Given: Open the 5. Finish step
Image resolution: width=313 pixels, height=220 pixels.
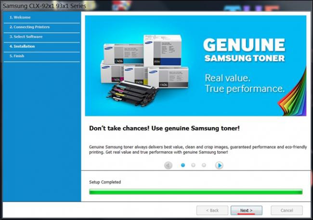Looking at the screenshot, I should pos(42,56).
